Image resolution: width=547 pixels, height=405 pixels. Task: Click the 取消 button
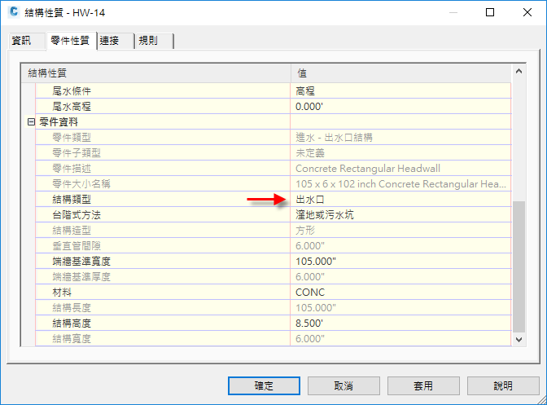pos(344,385)
